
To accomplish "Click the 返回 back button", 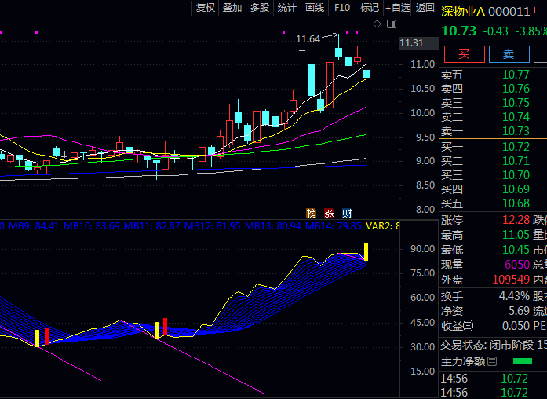I will point(425,8).
